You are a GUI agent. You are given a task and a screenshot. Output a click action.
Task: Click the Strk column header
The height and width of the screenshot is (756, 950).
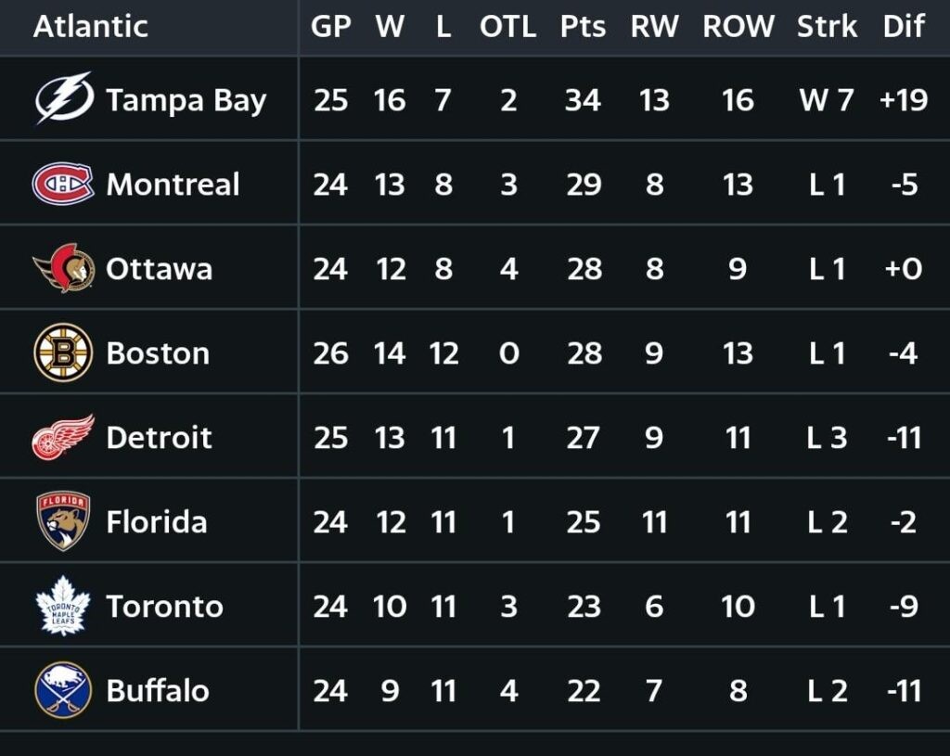pos(827,27)
